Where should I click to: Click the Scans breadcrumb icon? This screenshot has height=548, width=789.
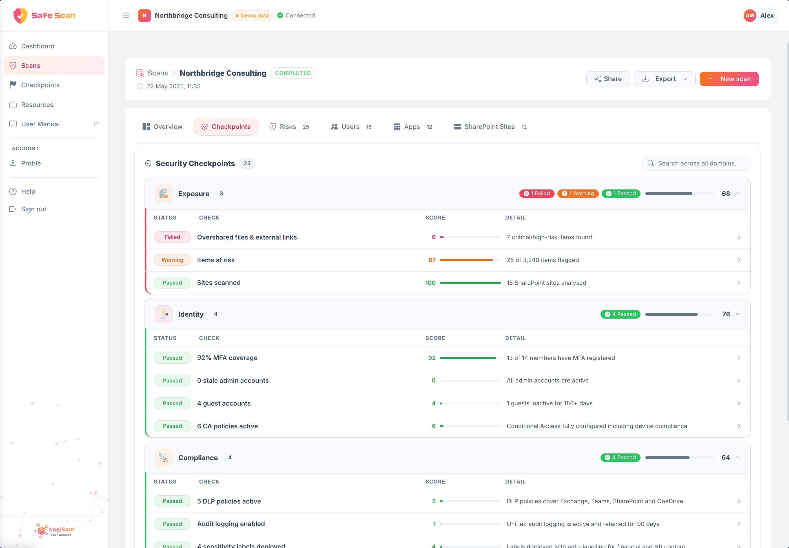click(140, 73)
